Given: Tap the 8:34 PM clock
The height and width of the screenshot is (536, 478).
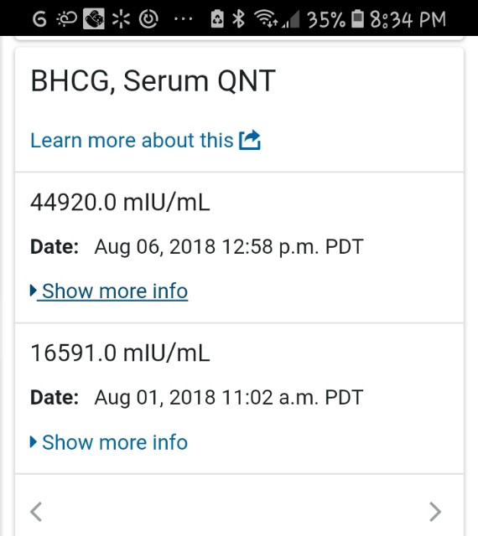Looking at the screenshot, I should coord(408,19).
